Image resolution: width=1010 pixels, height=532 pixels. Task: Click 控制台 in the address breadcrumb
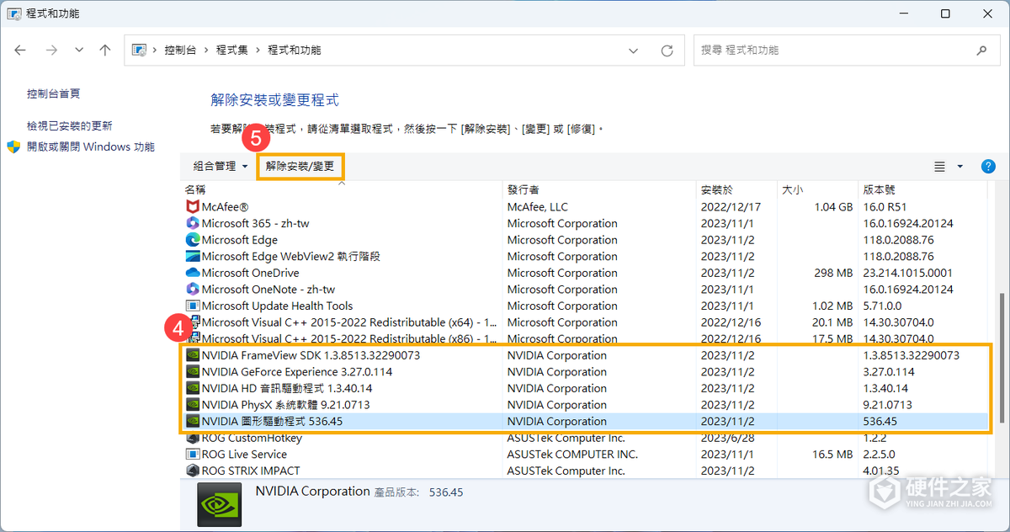180,51
